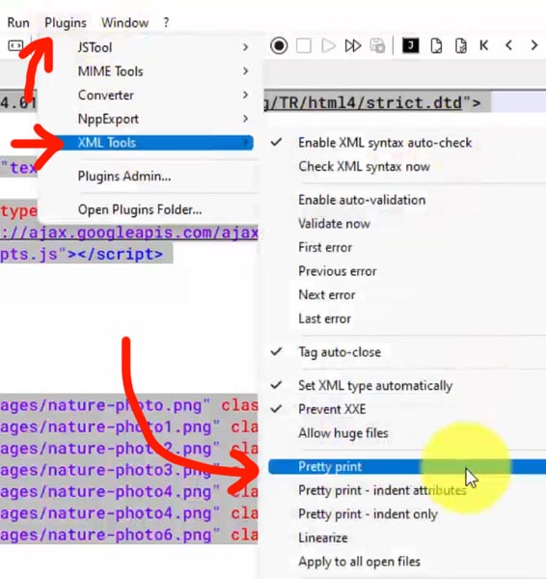Click Run a Macro Multiple Times icon
Viewport: 546px width, 579px height.
(352, 45)
